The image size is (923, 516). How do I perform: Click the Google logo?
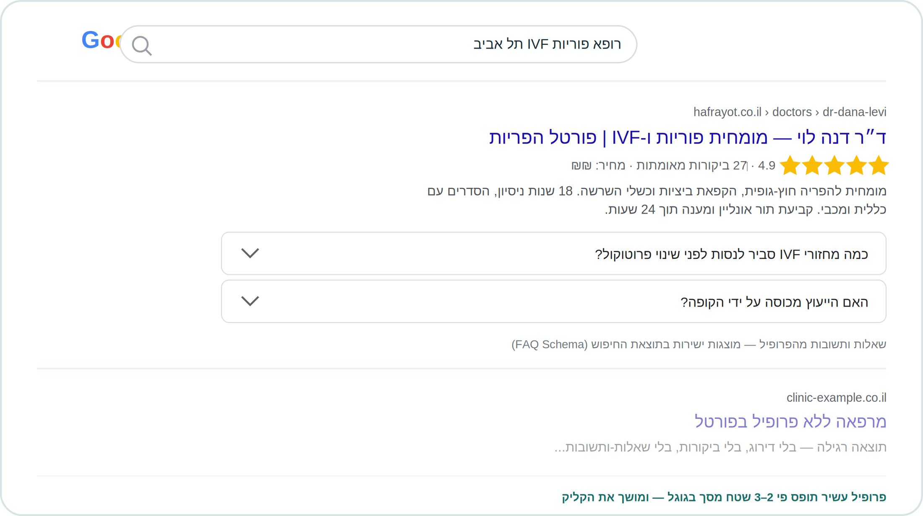tap(101, 40)
